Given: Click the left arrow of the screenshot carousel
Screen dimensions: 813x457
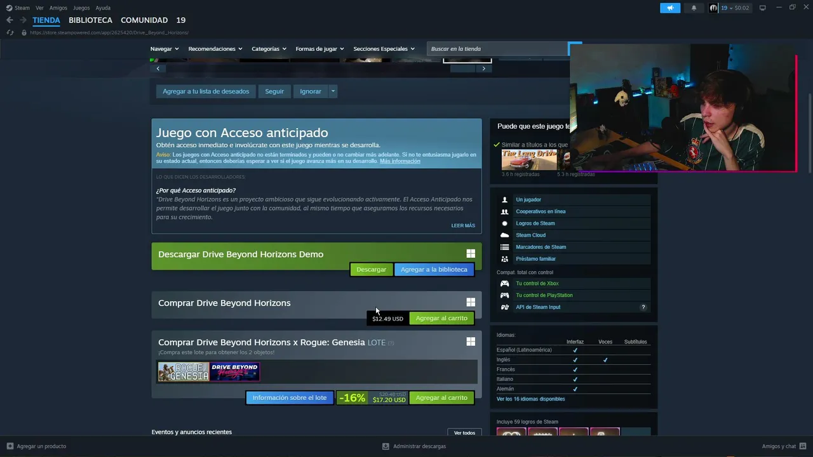Looking at the screenshot, I should [158, 69].
